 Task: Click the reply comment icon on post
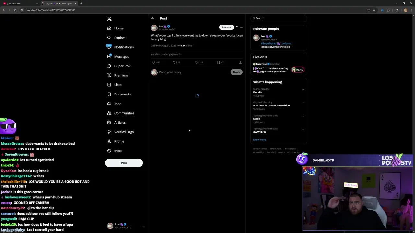pyautogui.click(x=153, y=62)
